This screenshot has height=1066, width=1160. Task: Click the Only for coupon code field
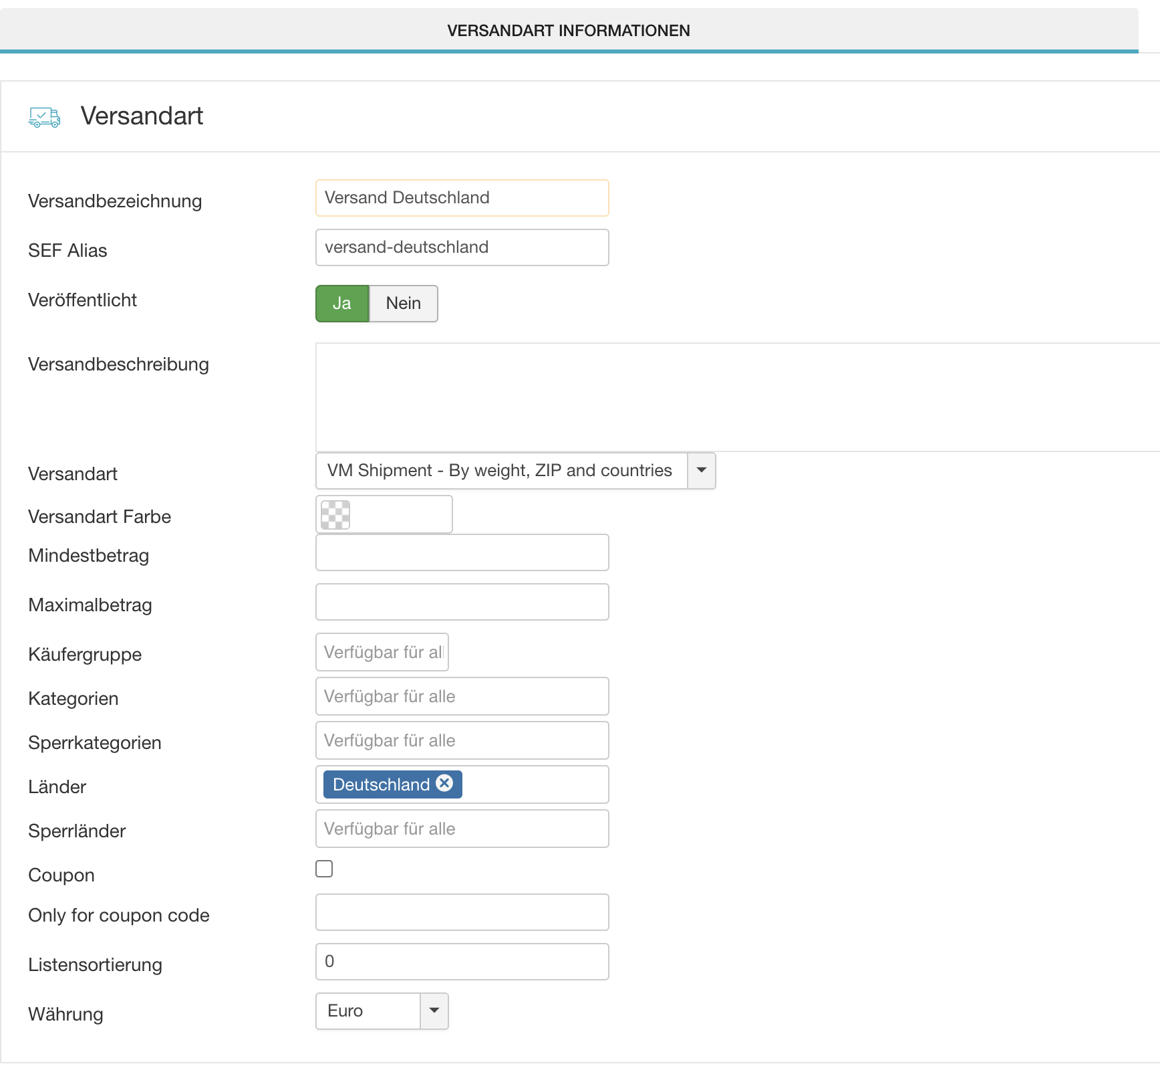462,912
